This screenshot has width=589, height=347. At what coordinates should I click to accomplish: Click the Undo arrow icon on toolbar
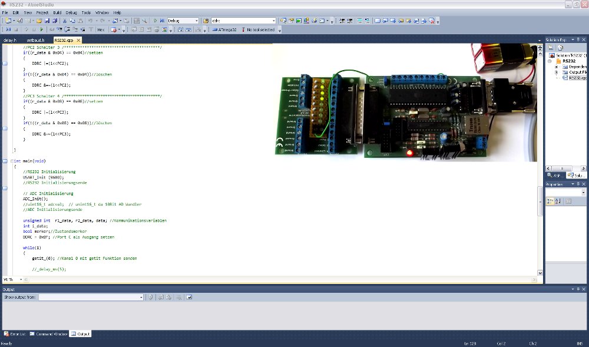coord(91,21)
